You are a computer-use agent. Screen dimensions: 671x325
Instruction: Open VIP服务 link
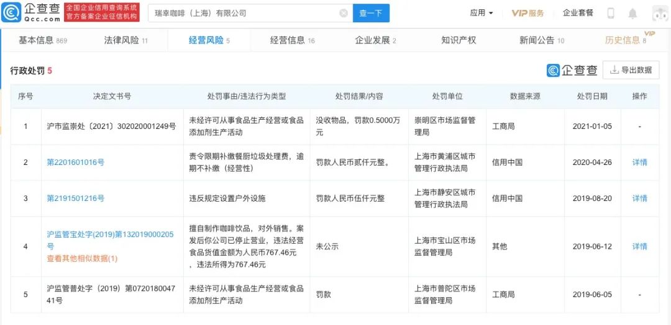coord(527,13)
